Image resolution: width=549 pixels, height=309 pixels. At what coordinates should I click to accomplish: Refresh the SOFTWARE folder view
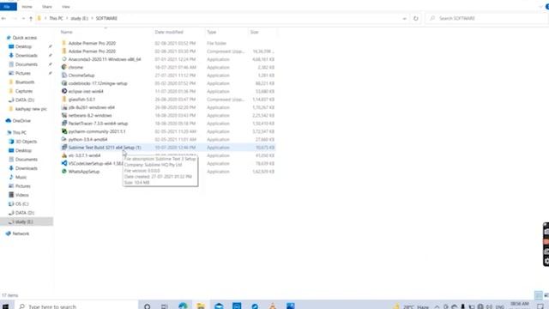click(415, 18)
